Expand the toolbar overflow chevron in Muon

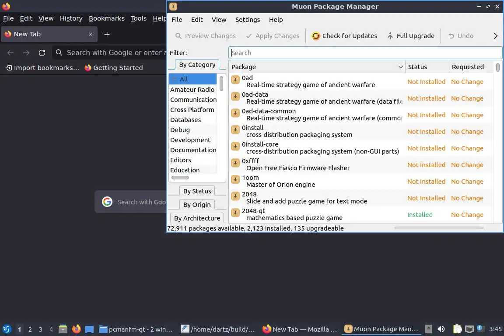[495, 36]
